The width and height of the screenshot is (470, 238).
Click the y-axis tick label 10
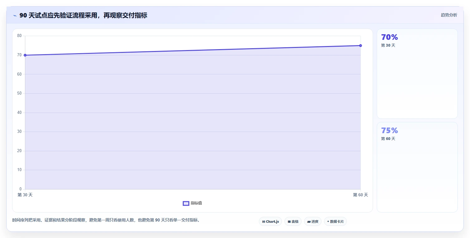pos(19,170)
